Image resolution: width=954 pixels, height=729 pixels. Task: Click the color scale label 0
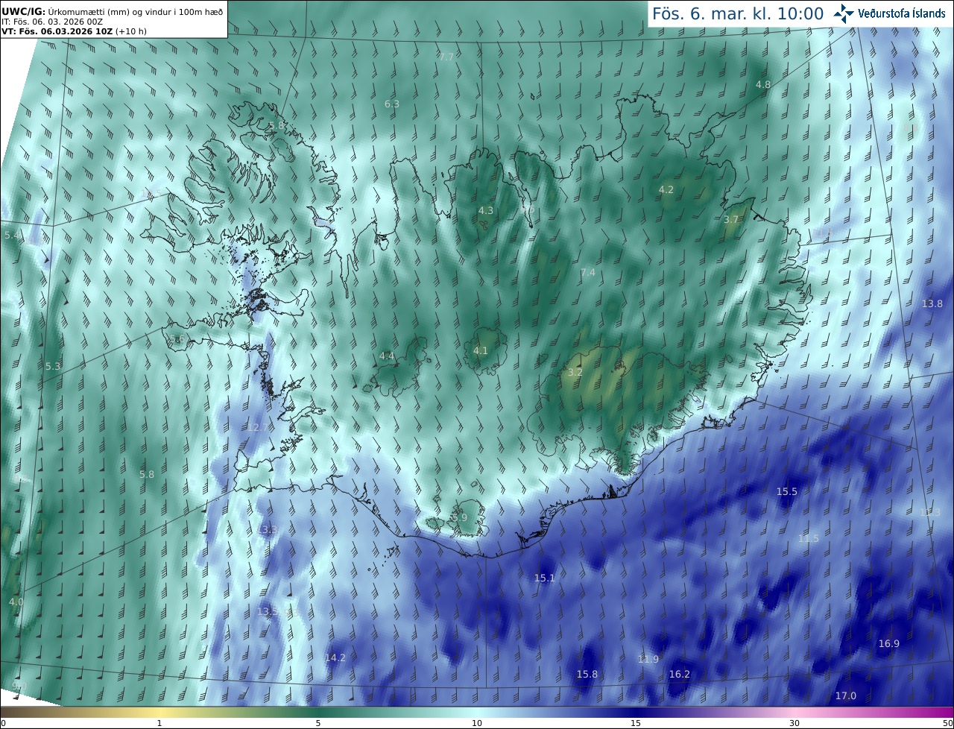point(3,723)
